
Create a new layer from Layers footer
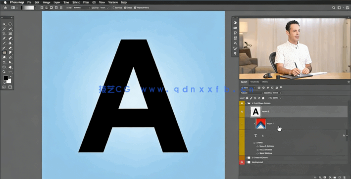click(340, 177)
